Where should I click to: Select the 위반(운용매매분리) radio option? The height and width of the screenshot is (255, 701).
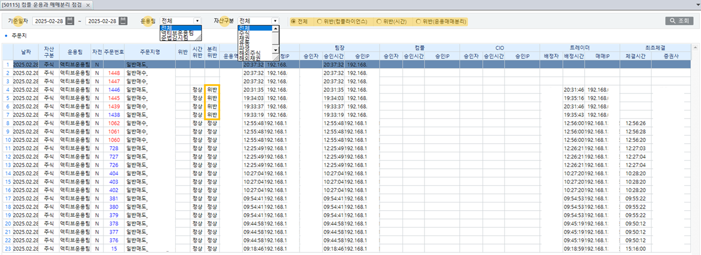point(440,21)
